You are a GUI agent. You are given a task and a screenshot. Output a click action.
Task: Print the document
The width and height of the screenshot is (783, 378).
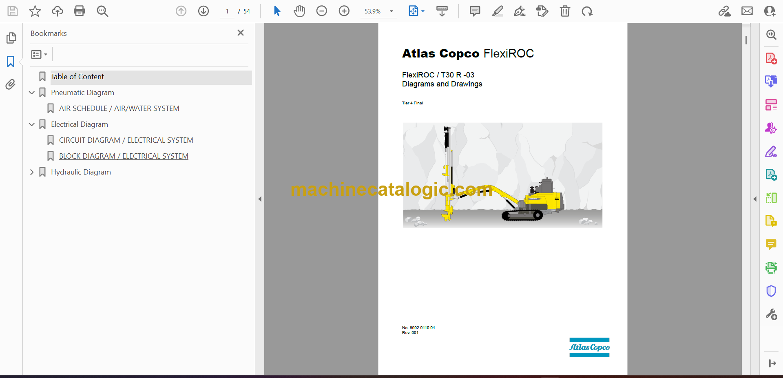click(80, 11)
